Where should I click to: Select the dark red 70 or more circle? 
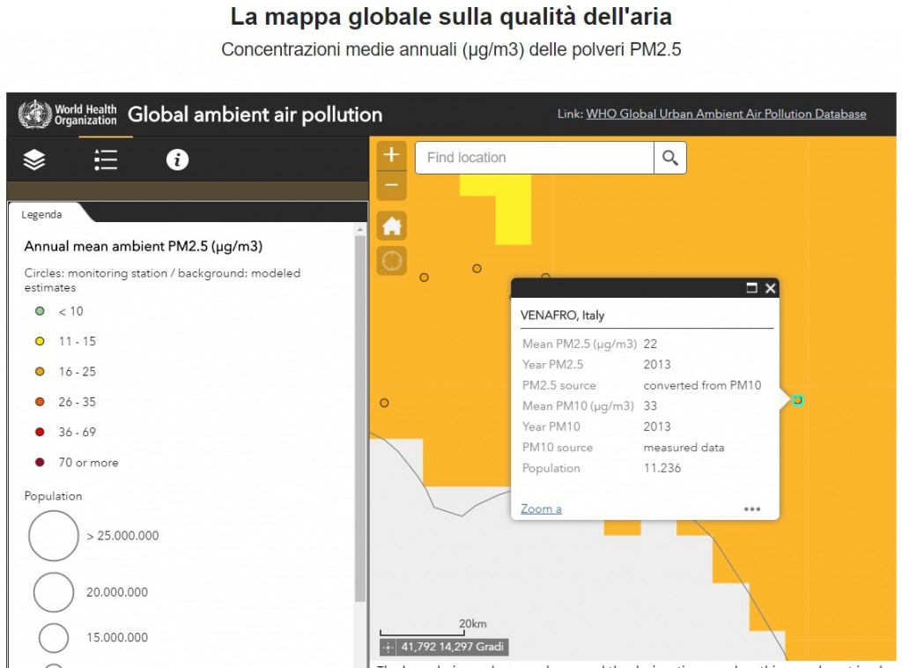tap(40, 462)
